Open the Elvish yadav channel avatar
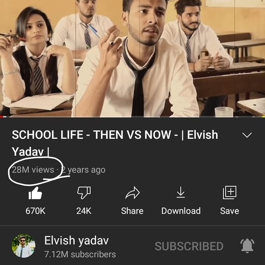The width and height of the screenshot is (265, 265). pos(24,246)
